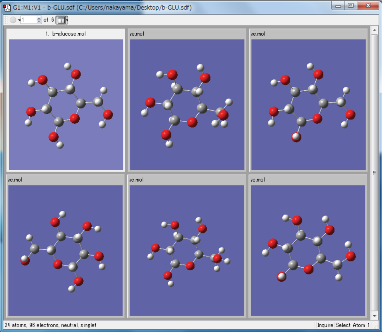Toggle the multi-frame view icon in toolbar
The width and height of the screenshot is (382, 332).
[60, 20]
